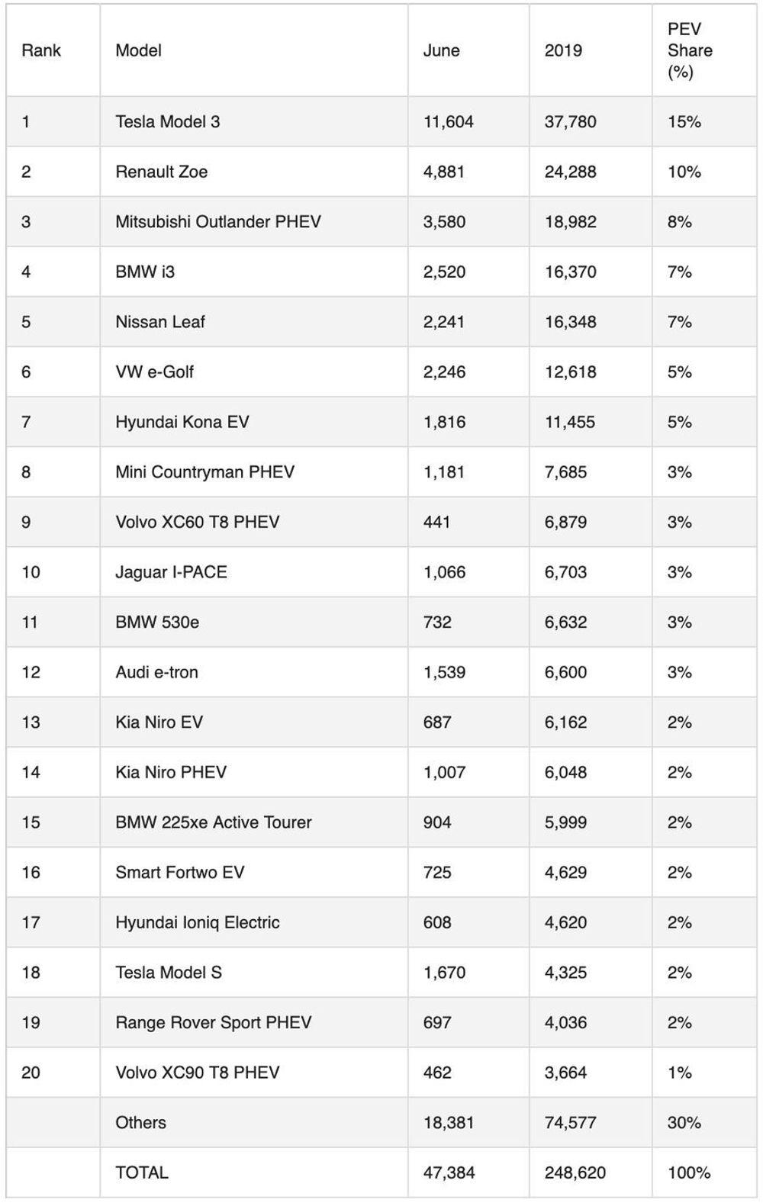Click the PEV Share (%) header
Image resolution: width=763 pixels, height=1203 pixels.
690,50
